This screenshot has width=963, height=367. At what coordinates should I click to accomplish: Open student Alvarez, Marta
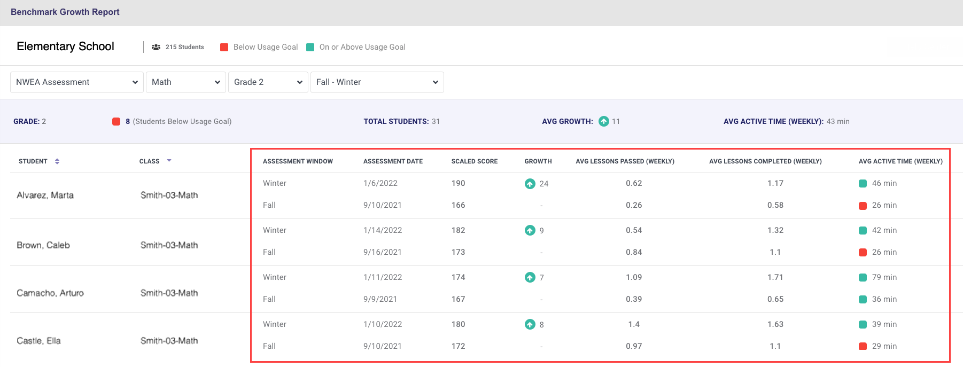[45, 196]
